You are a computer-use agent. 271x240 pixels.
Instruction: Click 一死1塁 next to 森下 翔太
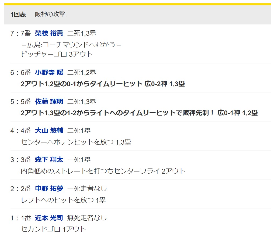79,159
